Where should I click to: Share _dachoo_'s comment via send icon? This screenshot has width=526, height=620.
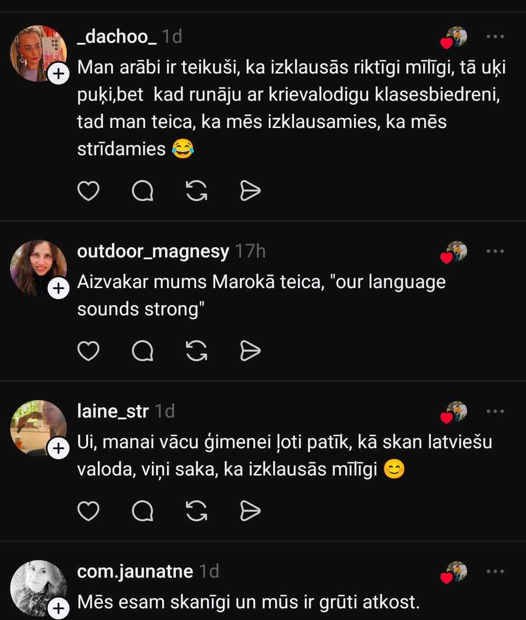(250, 191)
